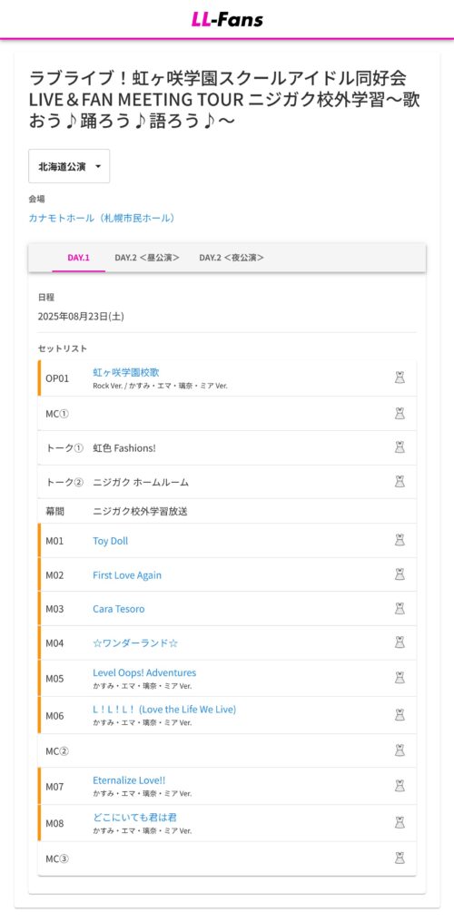Open the カナモトホール venue link
The width and height of the screenshot is (454, 922).
[x=102, y=218]
